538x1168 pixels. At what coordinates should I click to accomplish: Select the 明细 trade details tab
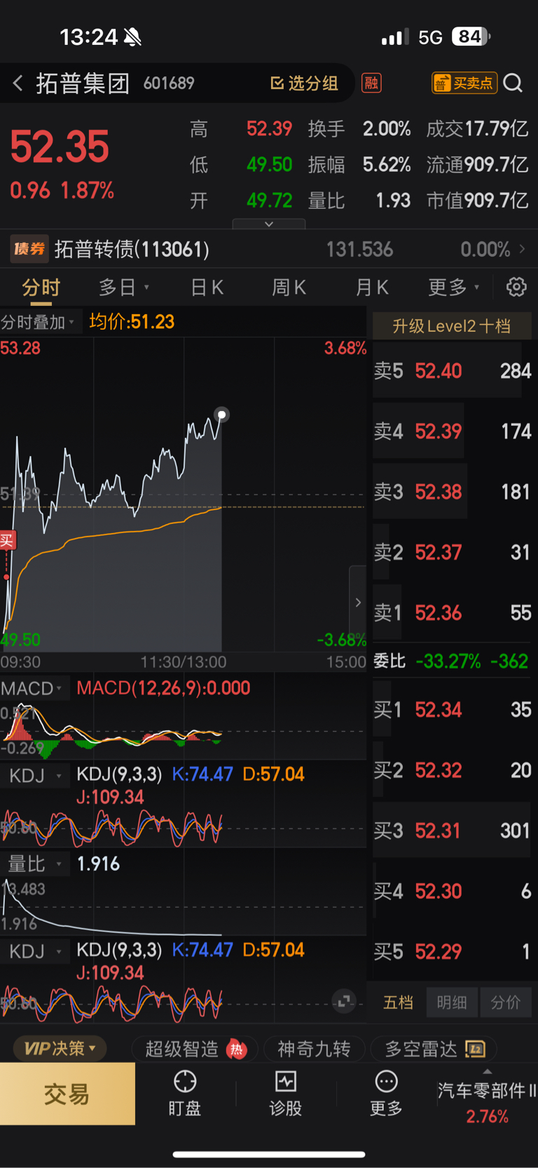click(x=452, y=1002)
